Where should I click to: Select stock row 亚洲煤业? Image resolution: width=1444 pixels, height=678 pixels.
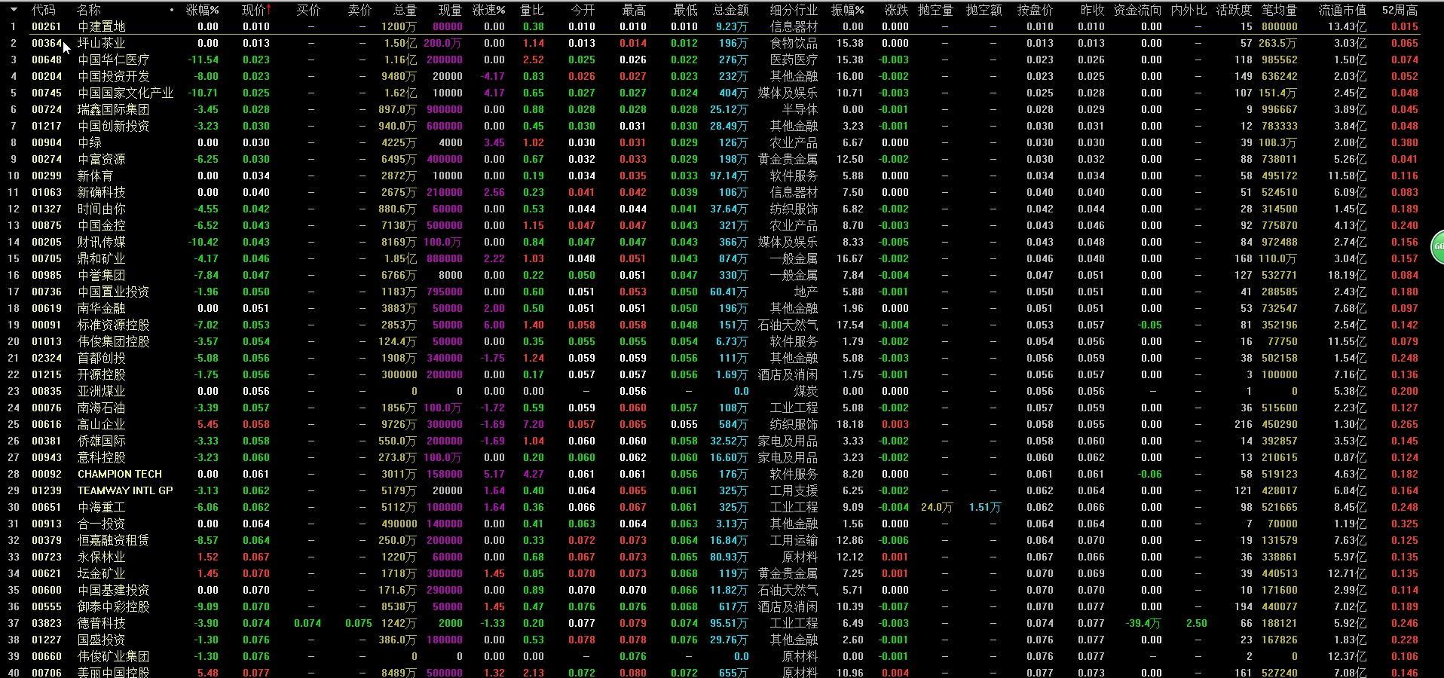point(102,391)
